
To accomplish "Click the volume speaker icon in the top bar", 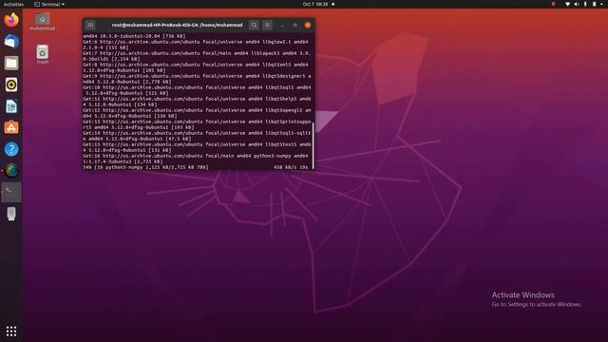I will (577, 4).
